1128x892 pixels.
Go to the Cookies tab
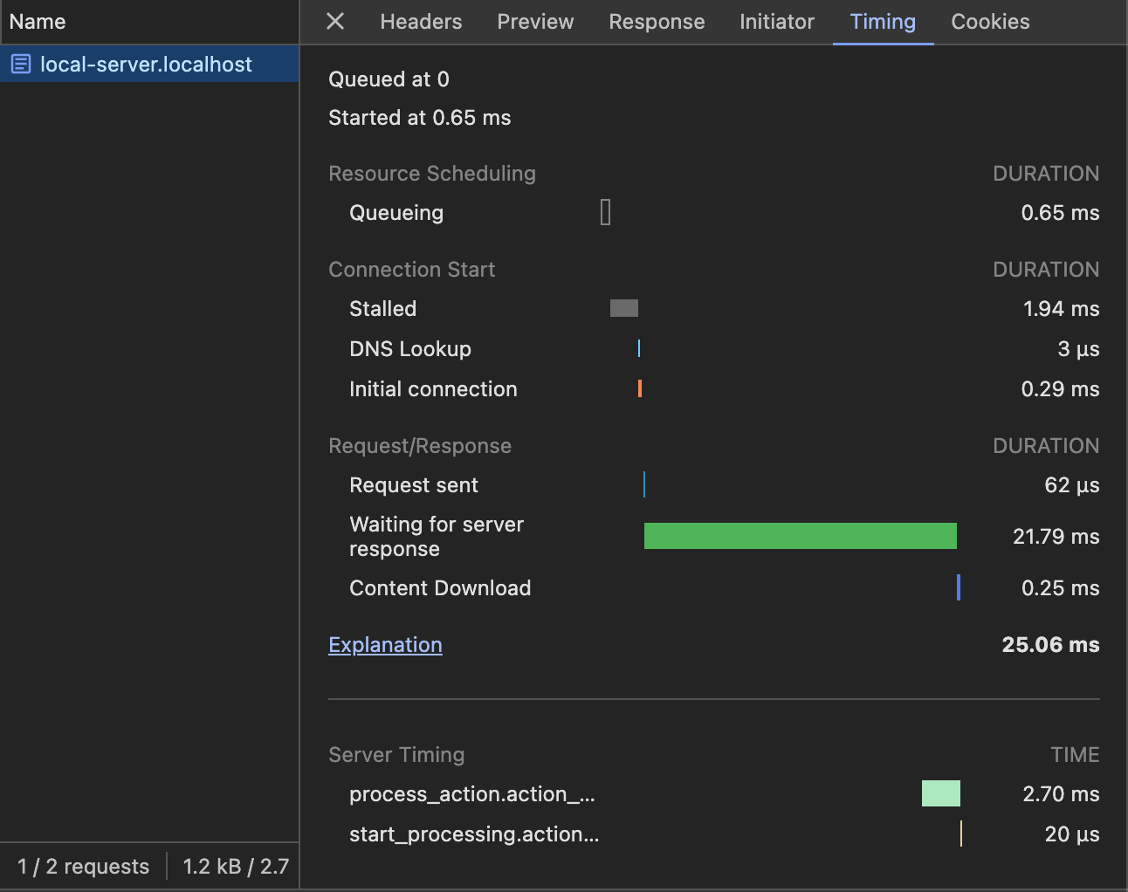(x=990, y=22)
